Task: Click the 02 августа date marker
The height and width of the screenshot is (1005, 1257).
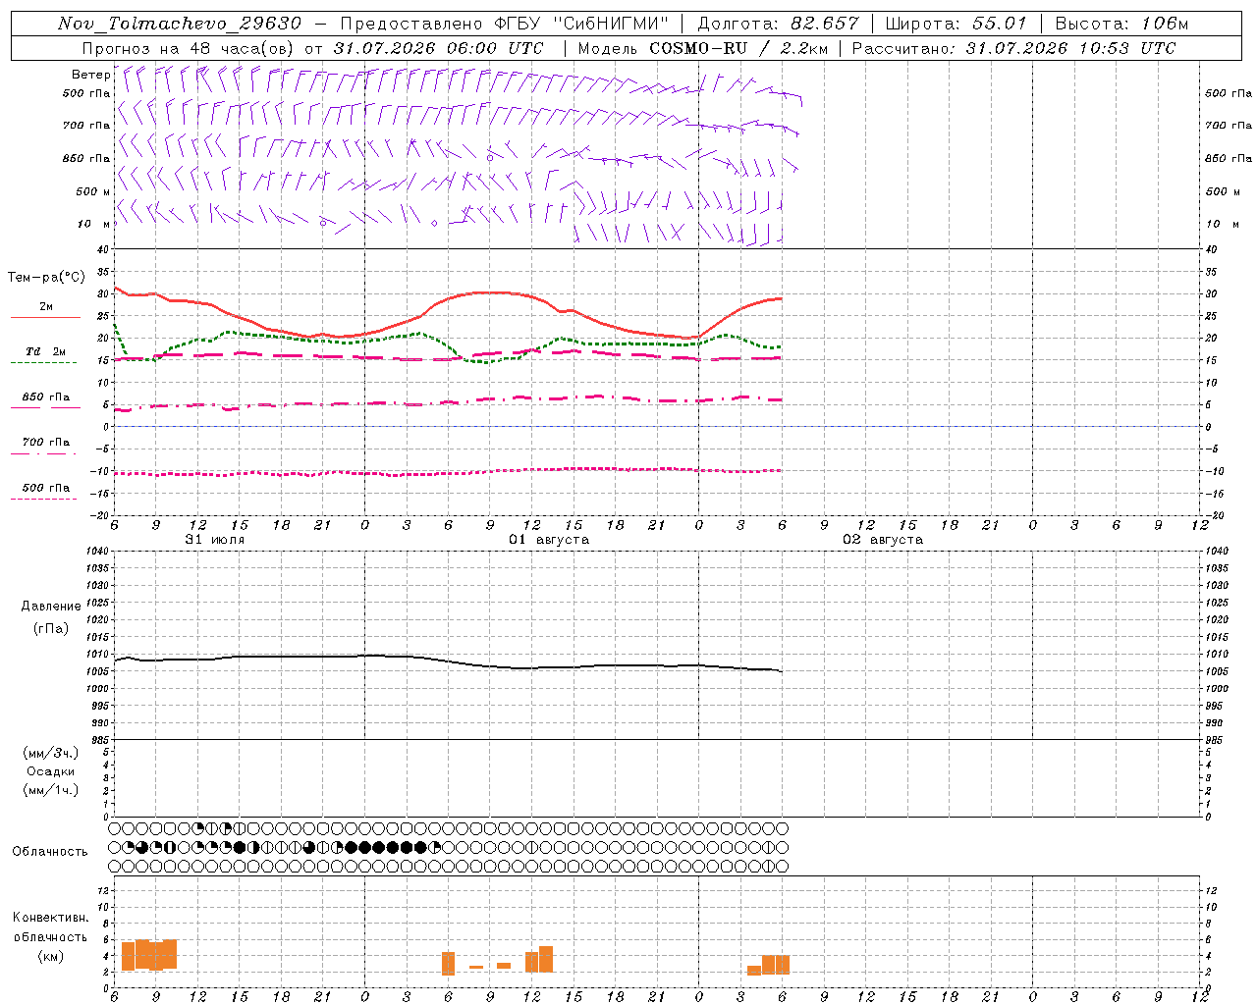Action: tap(883, 540)
